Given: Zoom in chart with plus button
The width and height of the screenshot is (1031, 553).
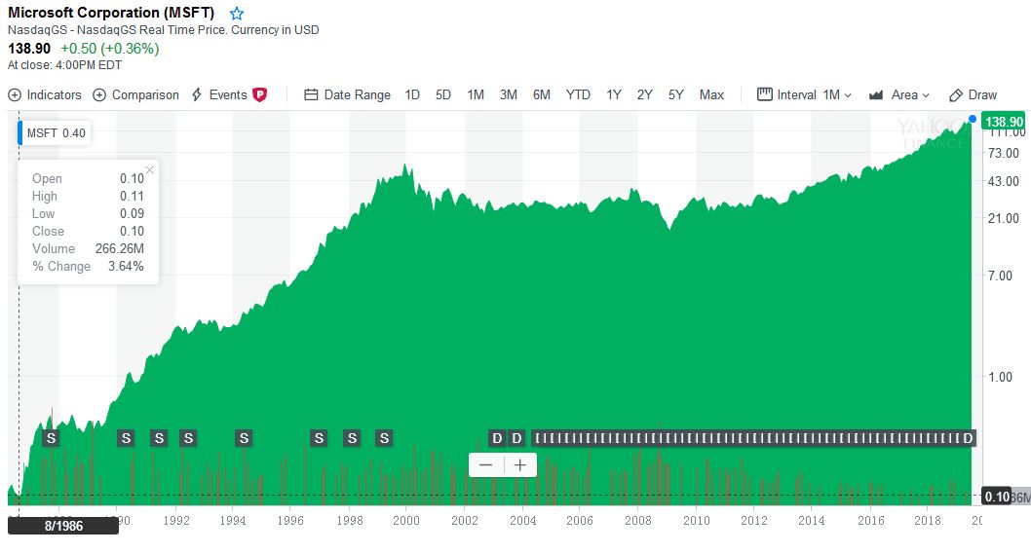Looking at the screenshot, I should coord(520,465).
